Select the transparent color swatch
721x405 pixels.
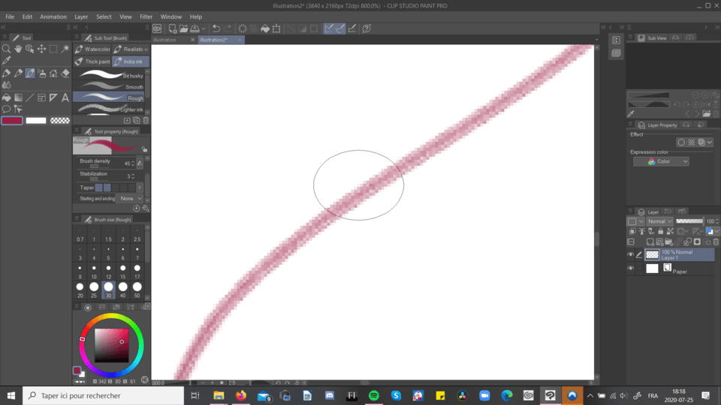click(x=60, y=121)
